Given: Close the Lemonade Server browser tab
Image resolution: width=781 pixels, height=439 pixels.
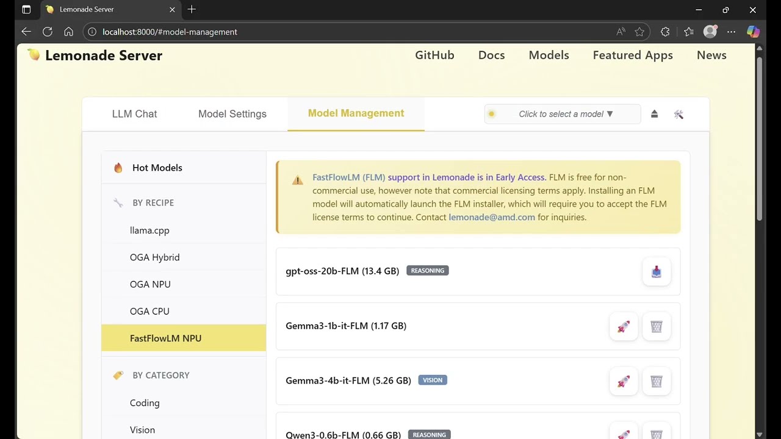Looking at the screenshot, I should (172, 9).
